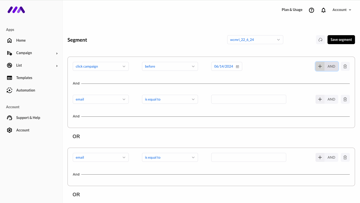Expand the click campaign field dropdown
This screenshot has width=360, height=203.
pyautogui.click(x=100, y=66)
